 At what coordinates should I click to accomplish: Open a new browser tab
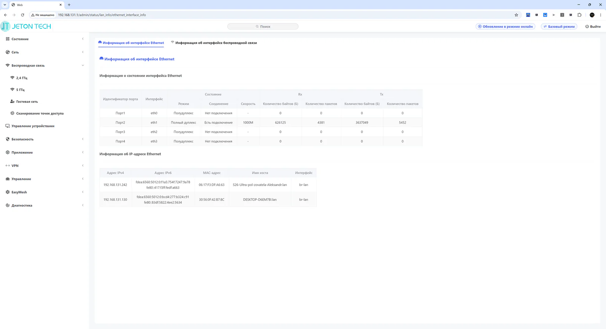click(x=69, y=5)
